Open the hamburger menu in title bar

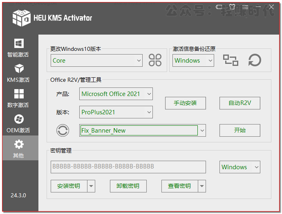point(245,7)
